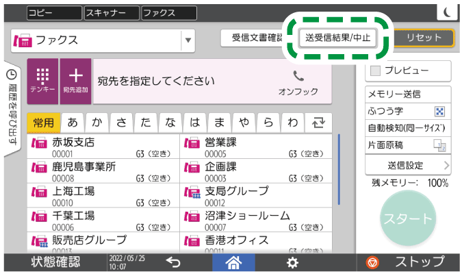Select the あ index tab
Image resolution: width=462 pixels, height=274 pixels.
tap(73, 123)
